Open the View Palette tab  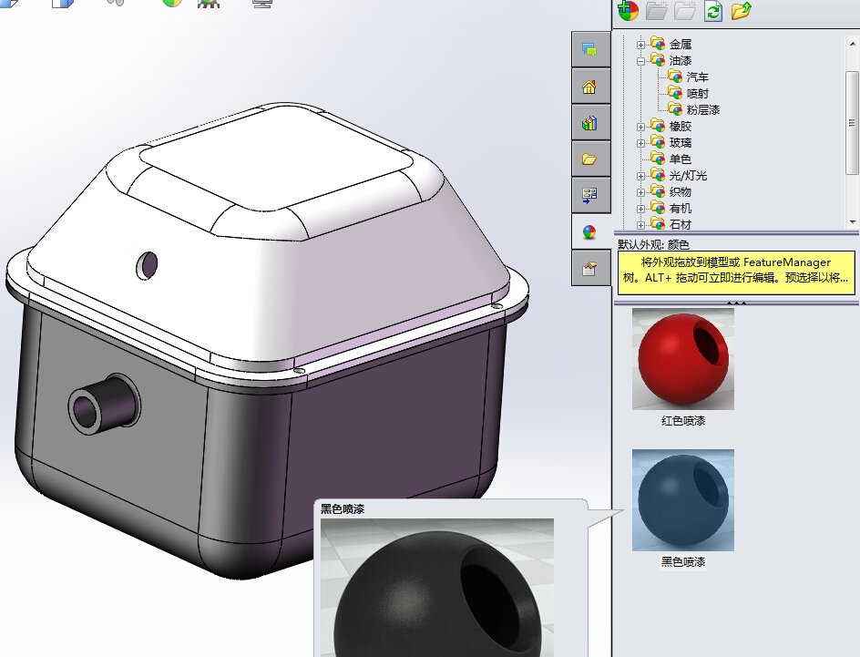coord(590,195)
